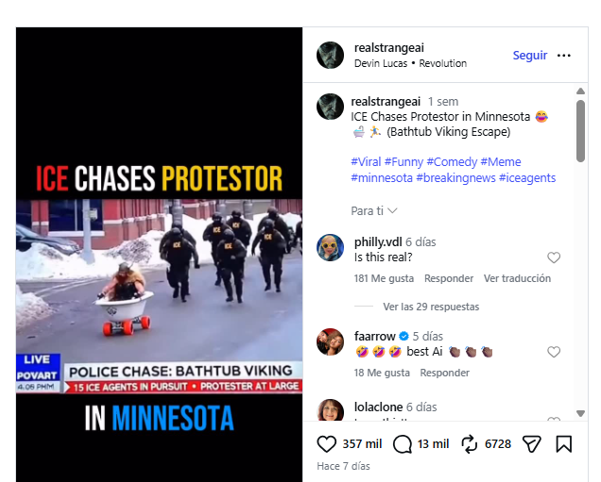Repost using the arrows icon
The height and width of the screenshot is (482, 601).
tap(469, 444)
